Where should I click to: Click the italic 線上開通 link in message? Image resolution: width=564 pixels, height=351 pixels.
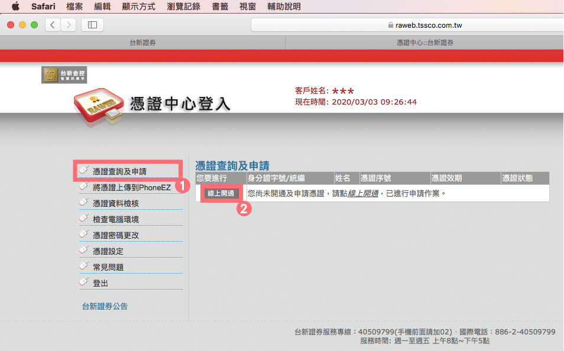click(x=363, y=193)
